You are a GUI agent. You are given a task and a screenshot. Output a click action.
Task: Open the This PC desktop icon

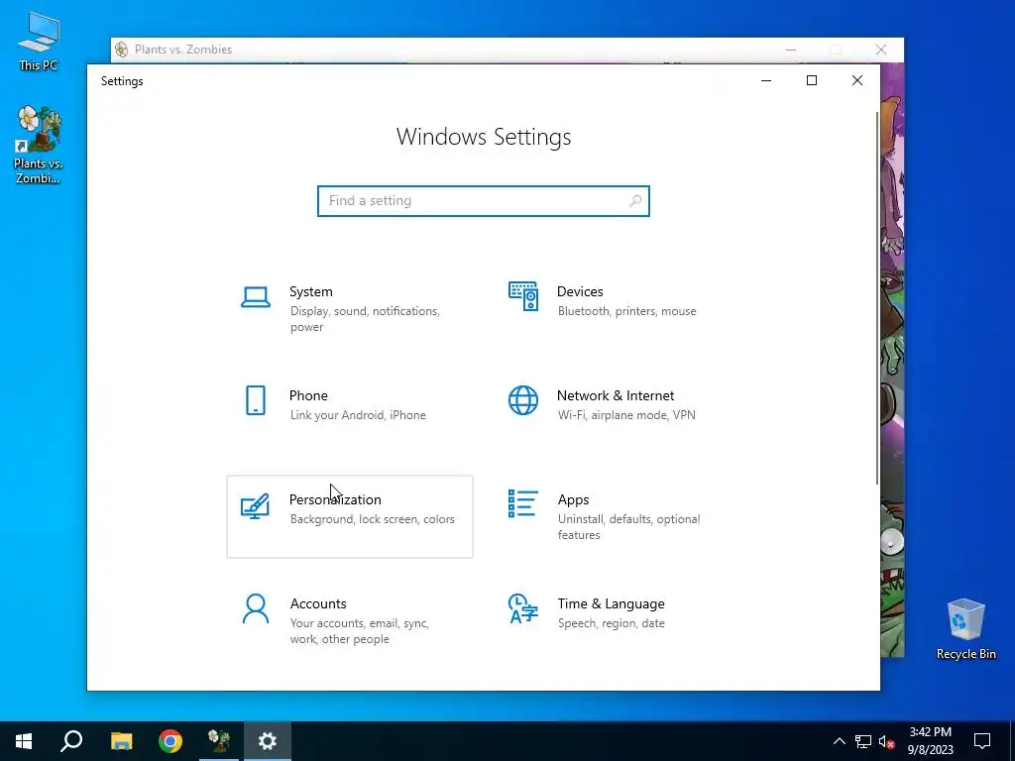[x=39, y=42]
